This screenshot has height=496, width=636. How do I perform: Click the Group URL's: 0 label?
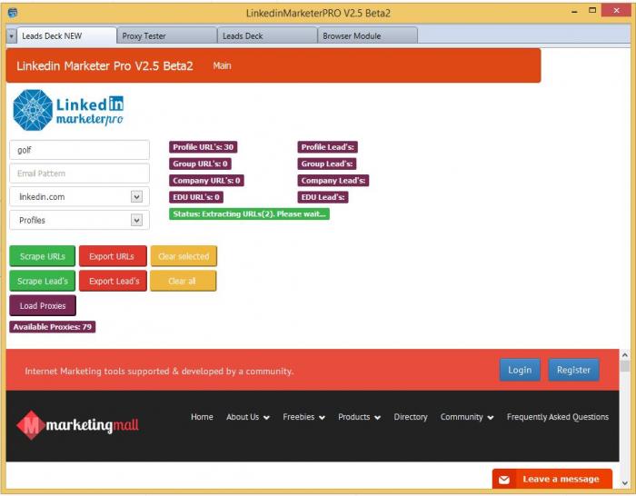(200, 164)
